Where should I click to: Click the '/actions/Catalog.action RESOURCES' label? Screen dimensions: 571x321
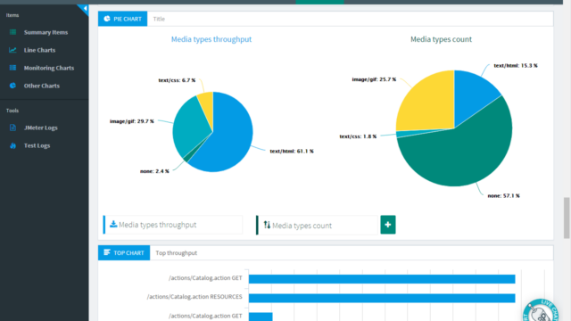(194, 297)
